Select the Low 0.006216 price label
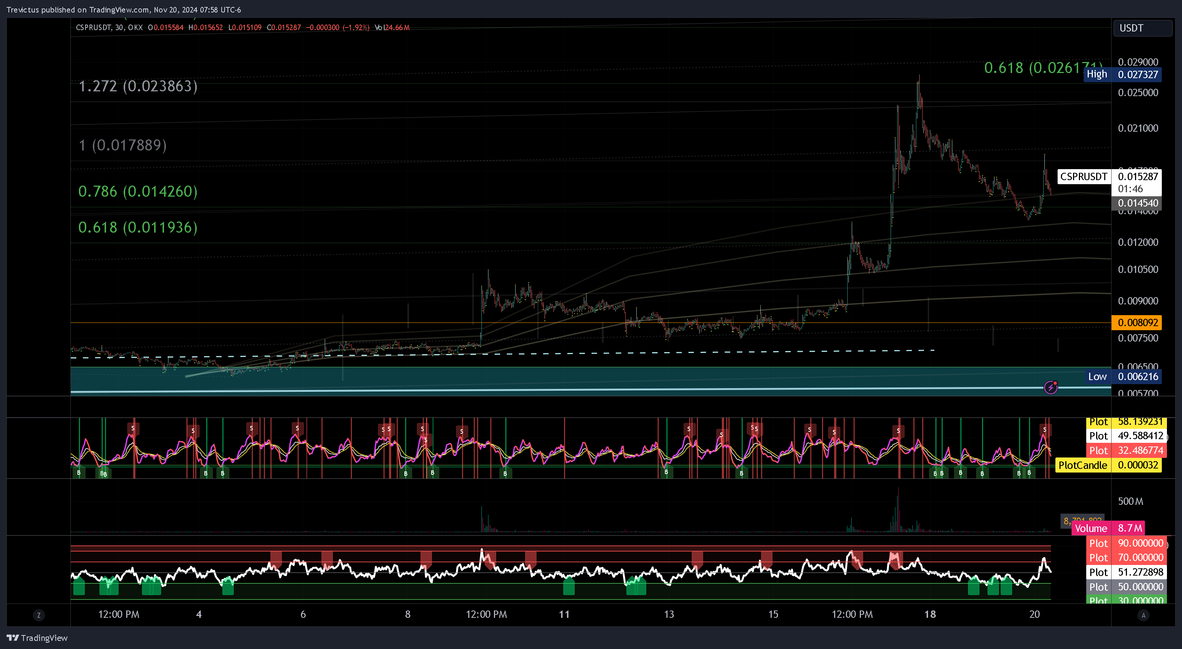 pyautogui.click(x=1123, y=376)
